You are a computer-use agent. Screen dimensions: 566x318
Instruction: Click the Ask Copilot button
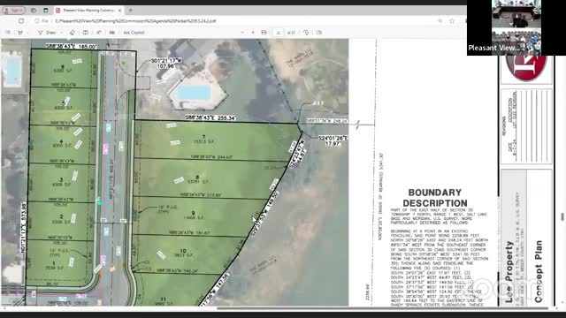pyautogui.click(x=134, y=33)
